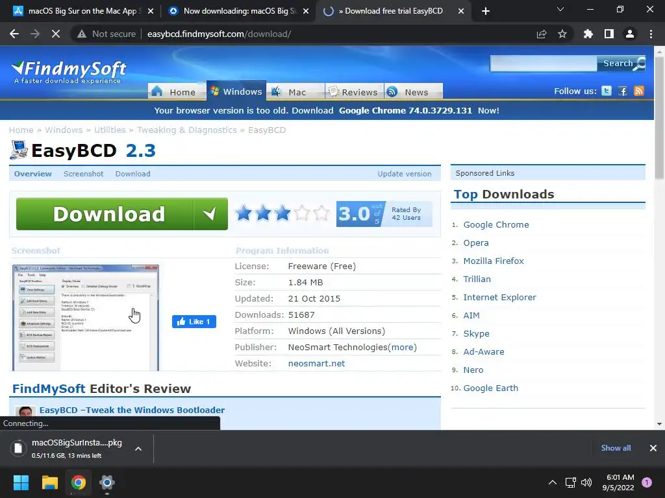The width and height of the screenshot is (665, 498).
Task: Click Tweaking & Diagnostics breadcrumb
Action: (186, 130)
